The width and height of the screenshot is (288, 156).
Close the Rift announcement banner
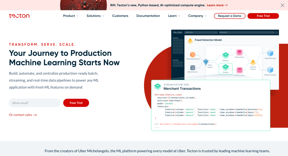pos(282,5)
